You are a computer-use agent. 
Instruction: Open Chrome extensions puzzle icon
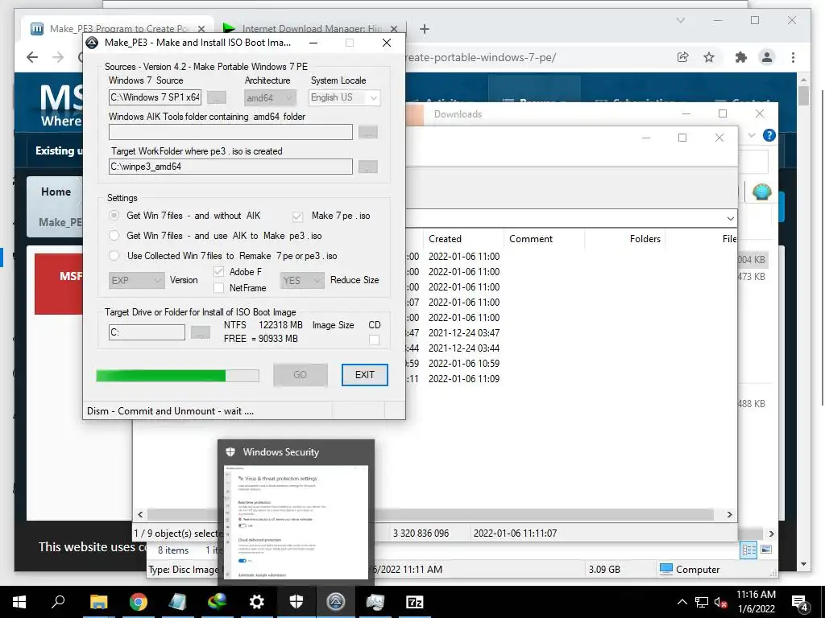[x=741, y=57]
